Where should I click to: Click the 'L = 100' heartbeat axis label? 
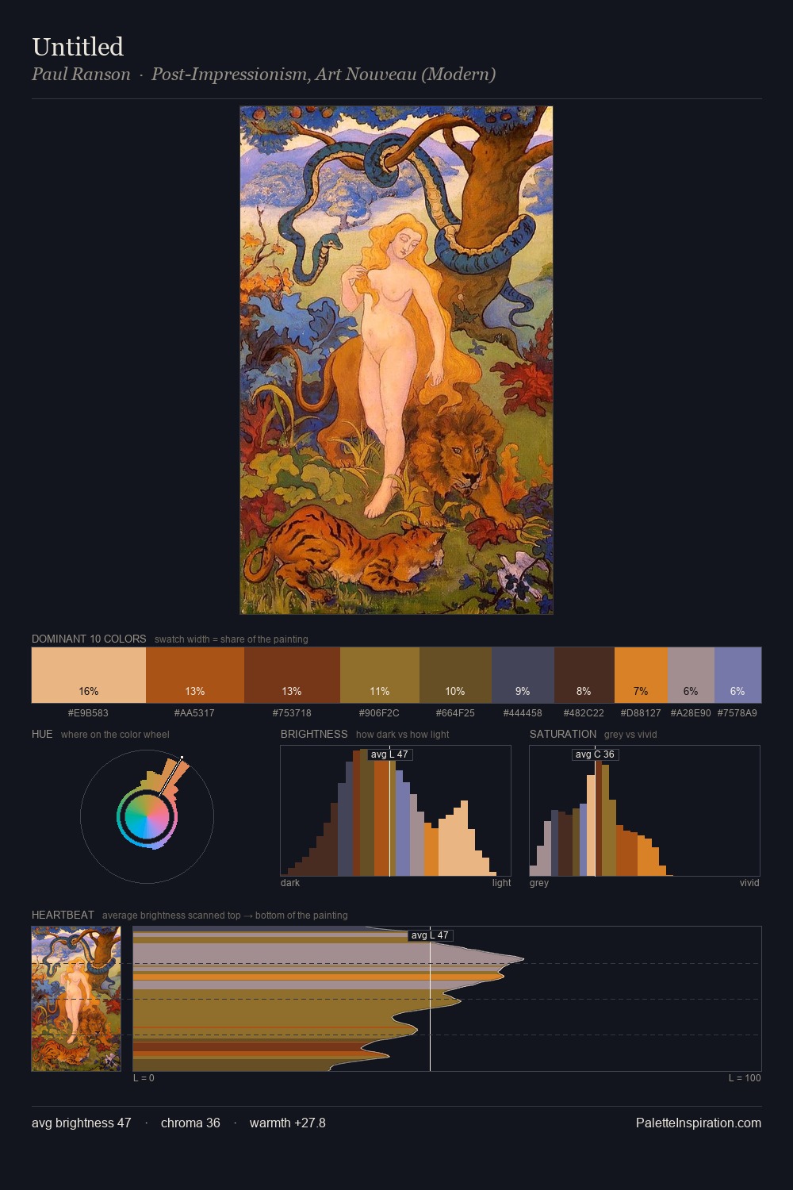click(x=745, y=1078)
